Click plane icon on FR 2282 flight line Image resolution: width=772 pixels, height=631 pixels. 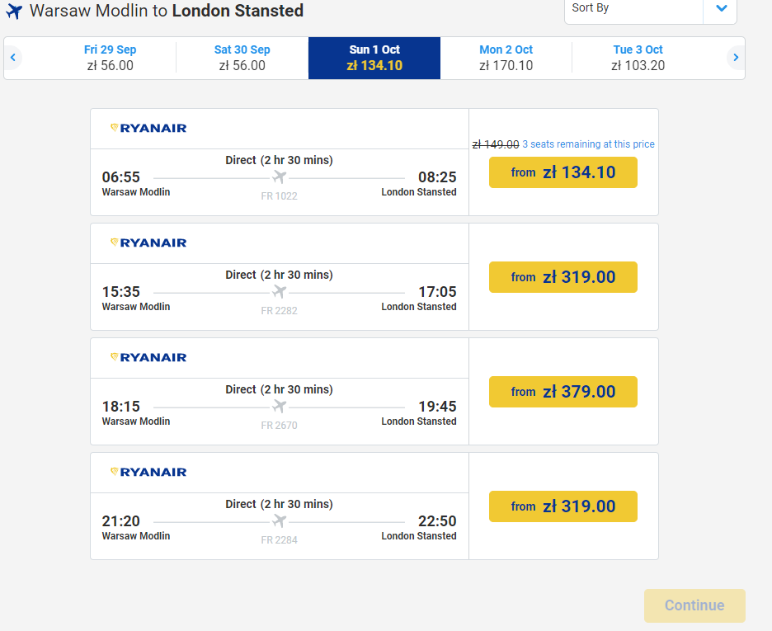point(279,291)
